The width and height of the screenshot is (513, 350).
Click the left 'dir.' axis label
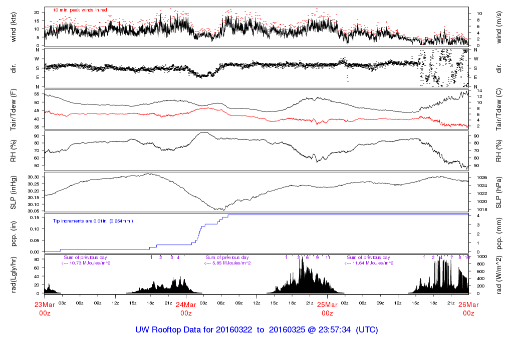pyautogui.click(x=14, y=68)
